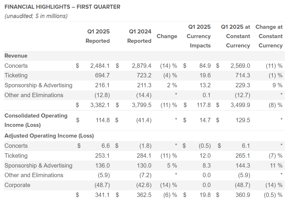This screenshot has width=288, height=208.
Task: Click Ticketing revenue value 694.7
Action: (102, 76)
